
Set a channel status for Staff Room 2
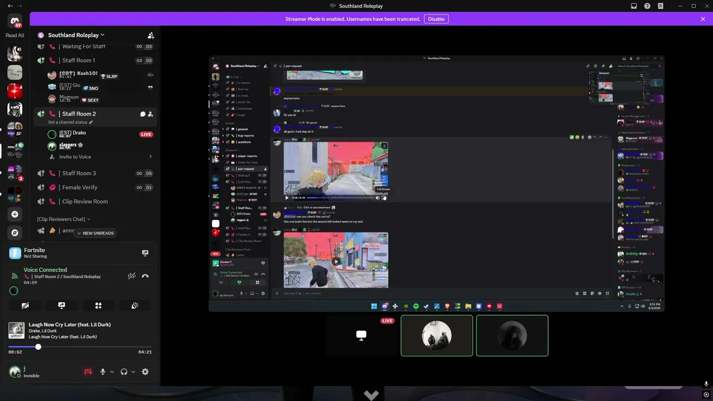(70, 122)
